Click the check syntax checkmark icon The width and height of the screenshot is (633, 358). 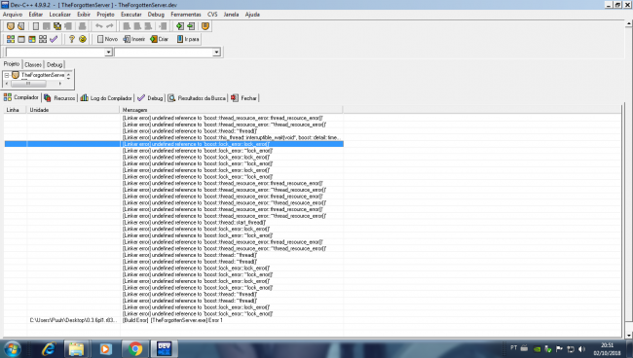(54, 39)
